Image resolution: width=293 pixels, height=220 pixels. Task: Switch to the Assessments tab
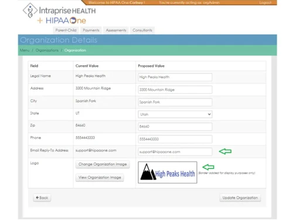coord(116,30)
